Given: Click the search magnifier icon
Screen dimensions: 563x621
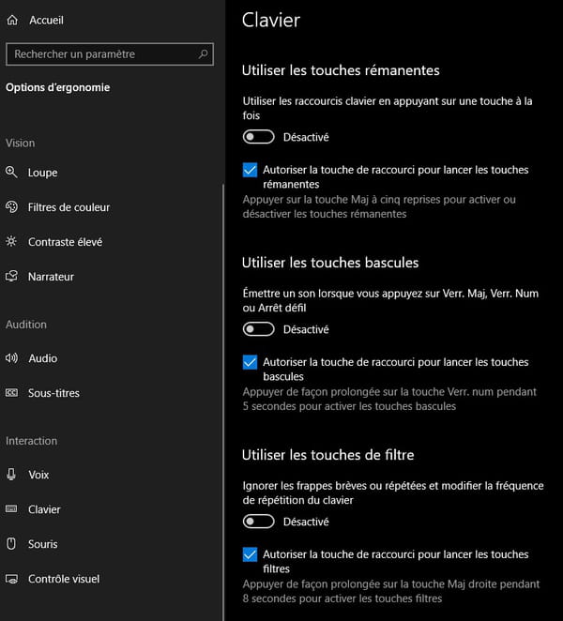Looking at the screenshot, I should [204, 53].
